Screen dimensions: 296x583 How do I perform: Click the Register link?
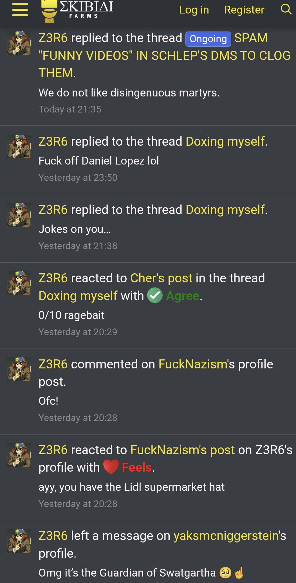point(244,10)
